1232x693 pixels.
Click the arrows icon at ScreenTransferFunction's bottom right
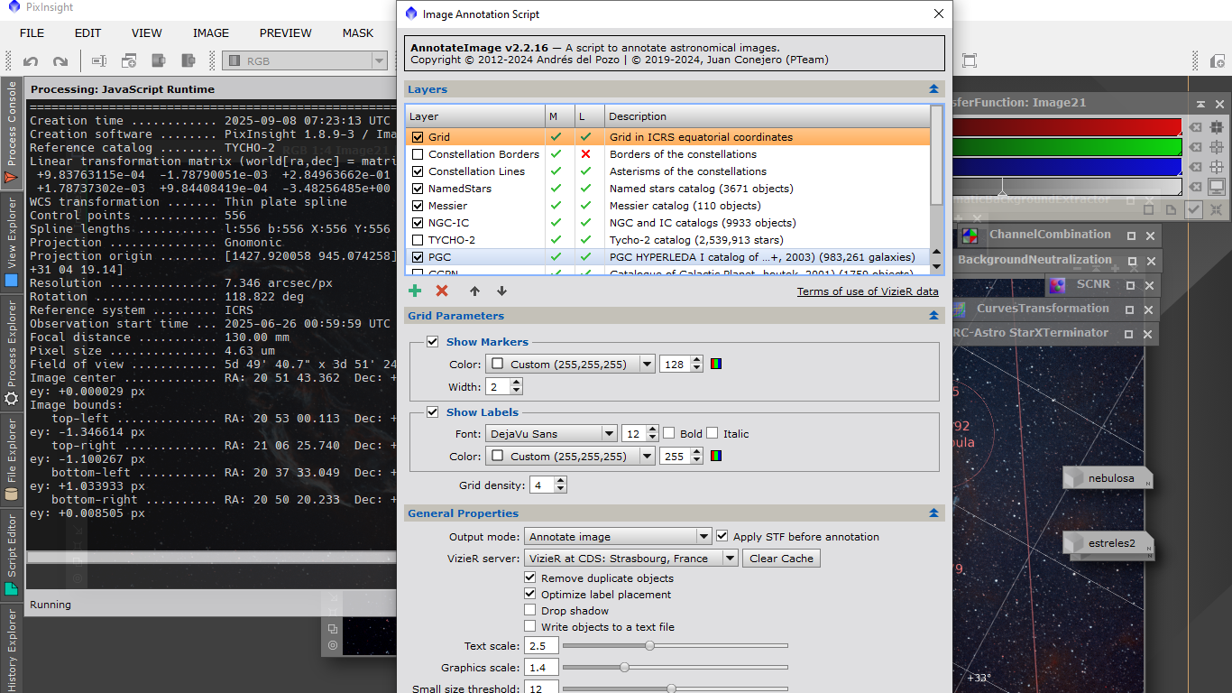[x=1217, y=209]
